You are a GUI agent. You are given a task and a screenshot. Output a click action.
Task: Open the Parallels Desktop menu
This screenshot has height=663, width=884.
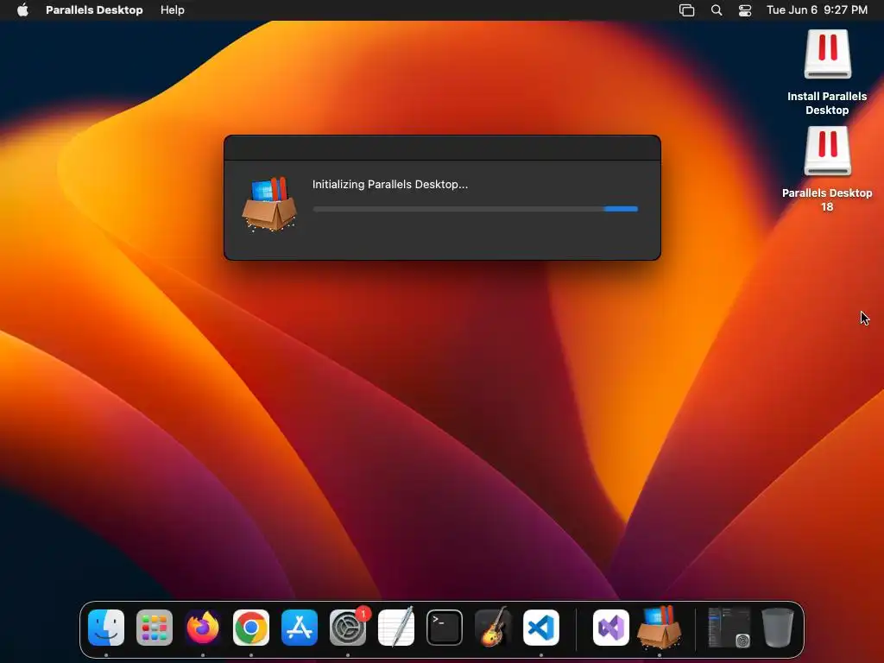point(94,10)
